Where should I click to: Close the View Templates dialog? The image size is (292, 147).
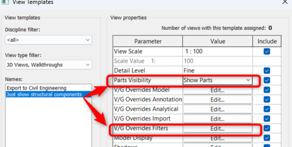click(x=285, y=2)
